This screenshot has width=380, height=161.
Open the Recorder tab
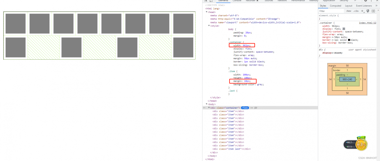coord(252,1)
